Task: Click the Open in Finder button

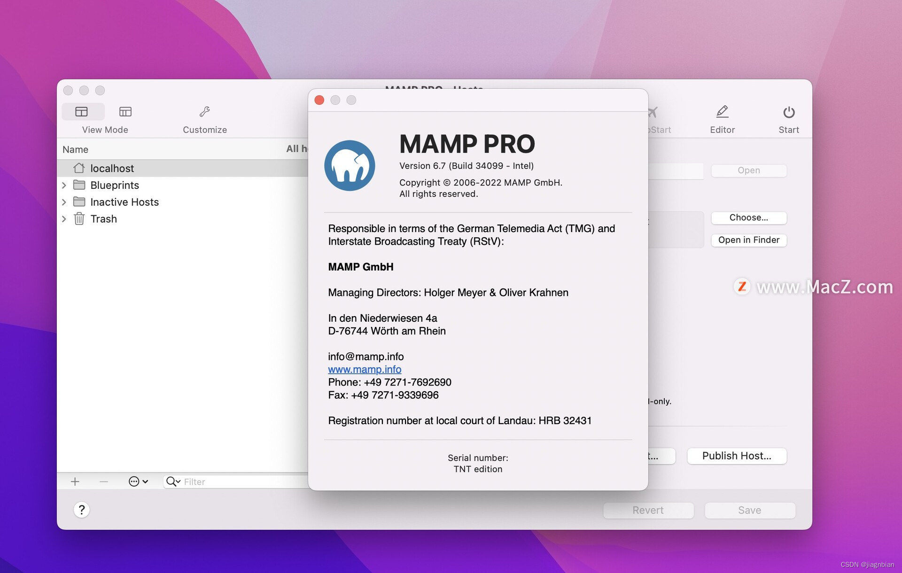Action: (749, 240)
